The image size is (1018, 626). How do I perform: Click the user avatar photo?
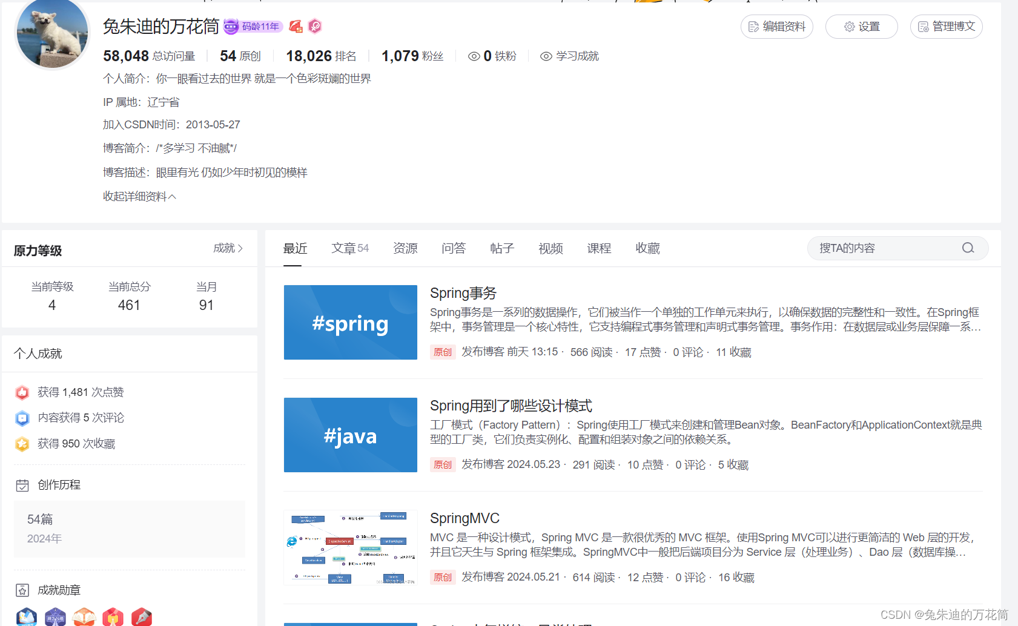pyautogui.click(x=53, y=31)
